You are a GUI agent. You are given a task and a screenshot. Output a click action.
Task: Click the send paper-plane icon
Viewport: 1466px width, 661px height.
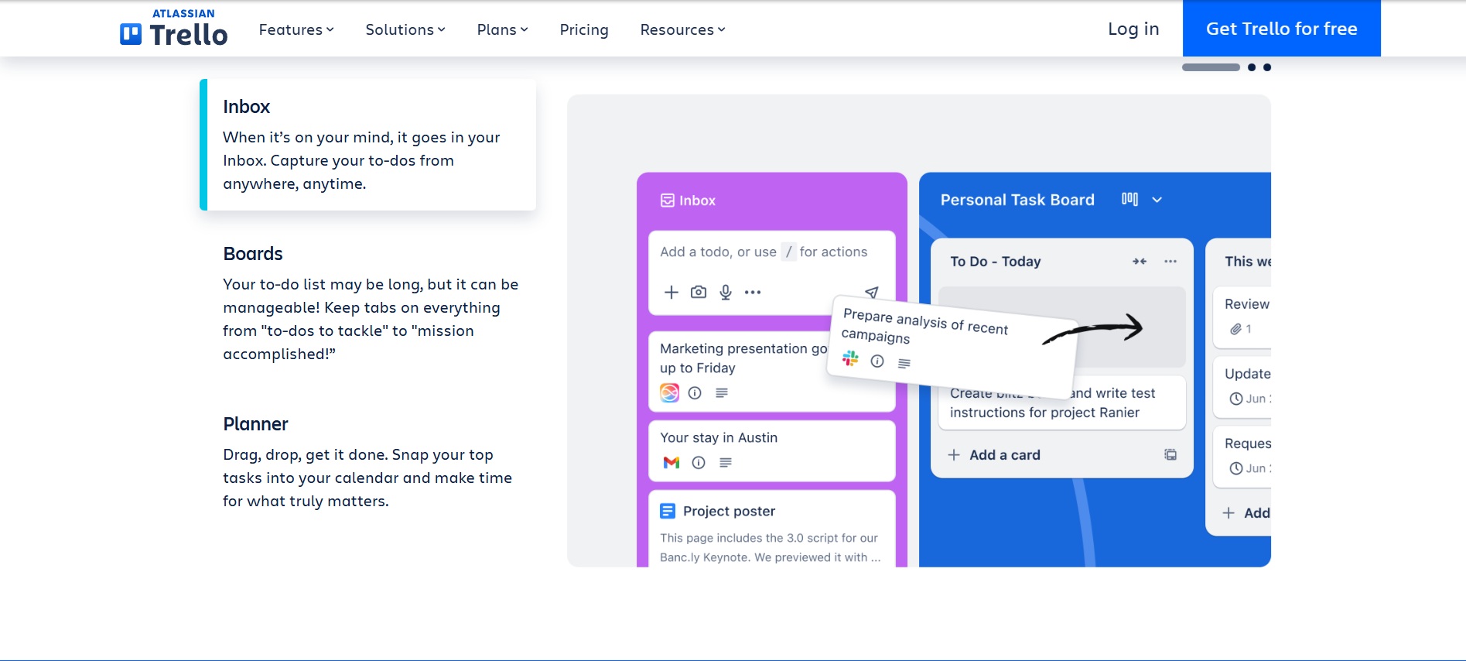(872, 292)
